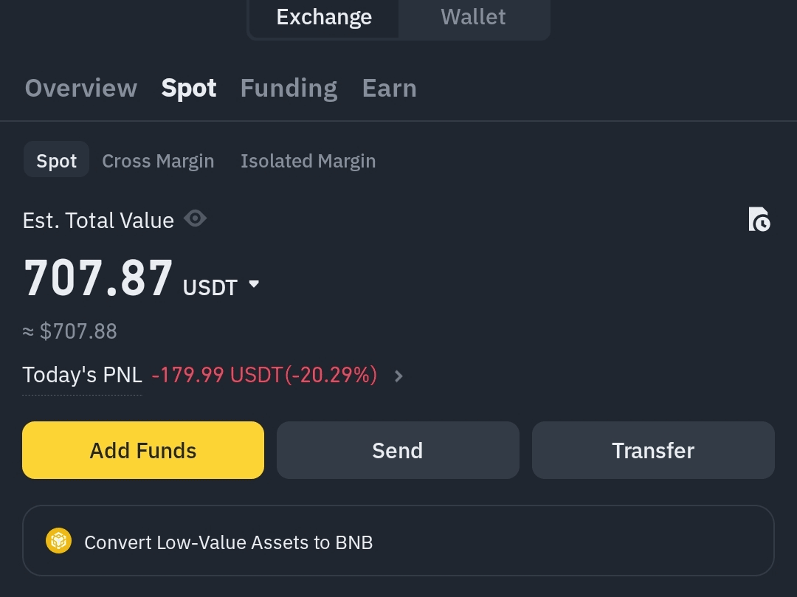Click the Today's PNL label
The height and width of the screenshot is (597, 797).
[x=83, y=376]
